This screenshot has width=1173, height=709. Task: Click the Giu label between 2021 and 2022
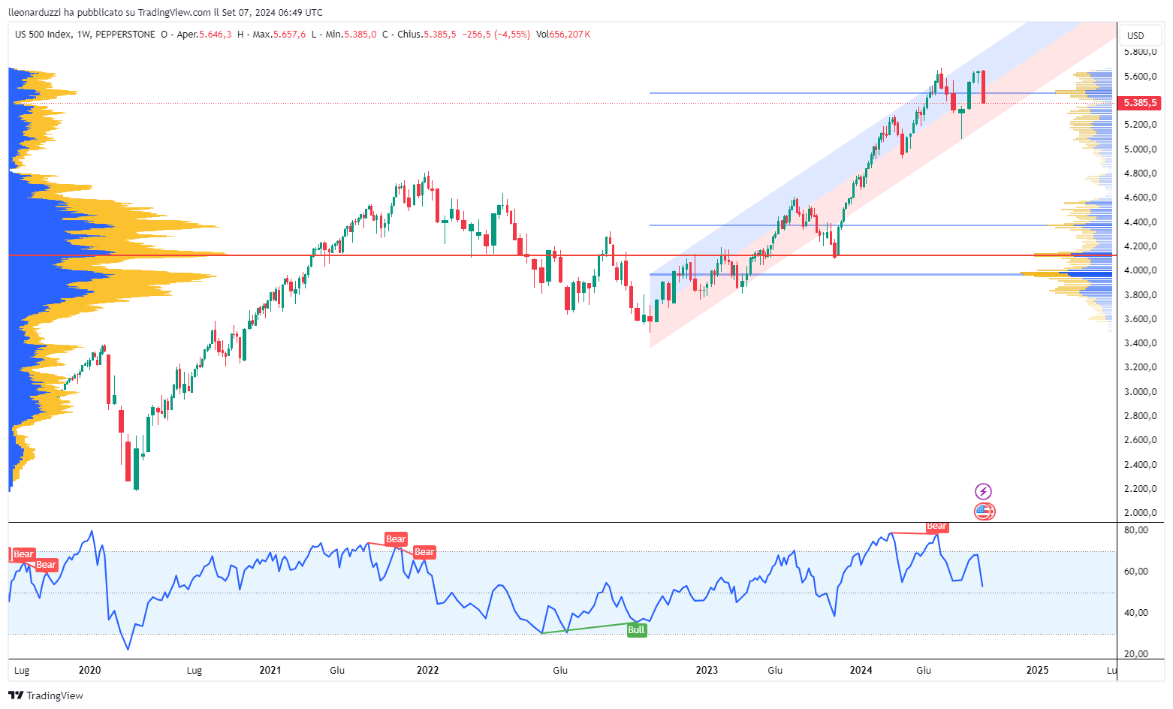(x=337, y=671)
